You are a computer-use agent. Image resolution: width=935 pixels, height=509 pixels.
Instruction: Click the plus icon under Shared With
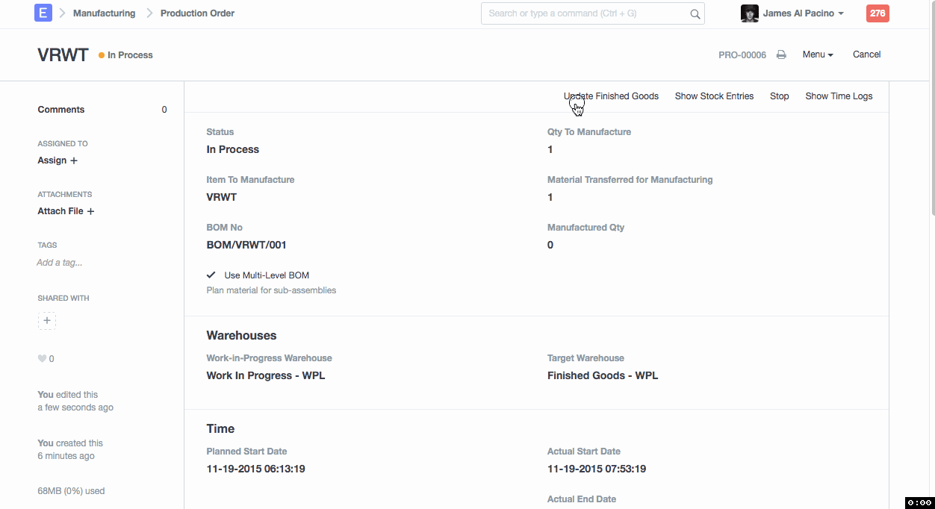pos(47,321)
